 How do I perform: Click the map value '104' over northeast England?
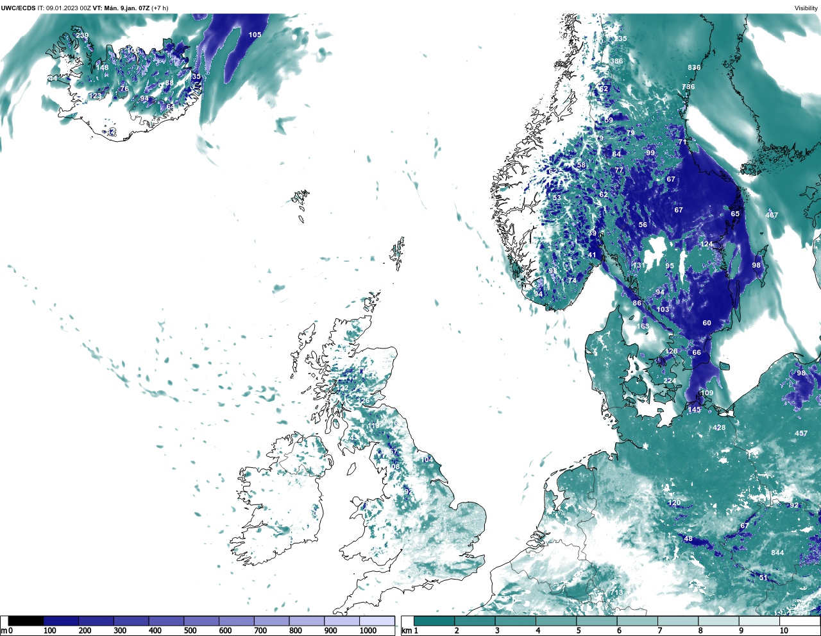[427, 460]
